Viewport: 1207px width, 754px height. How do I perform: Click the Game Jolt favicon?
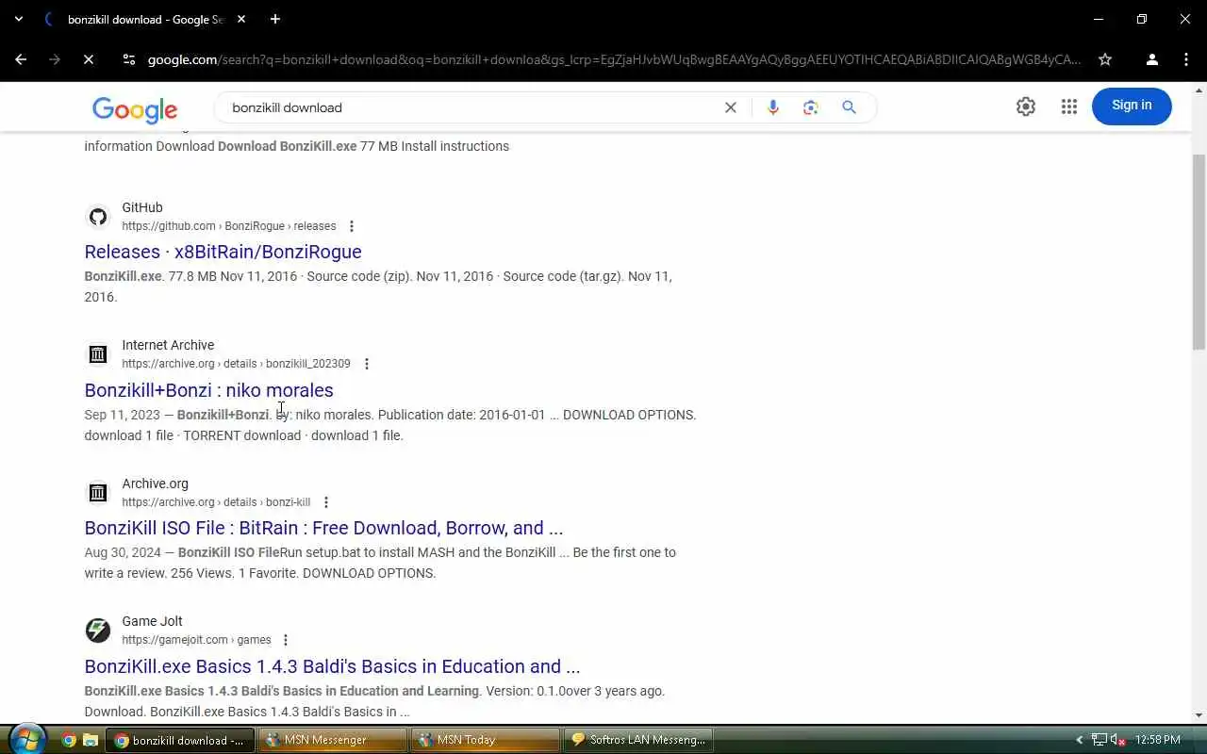(98, 631)
